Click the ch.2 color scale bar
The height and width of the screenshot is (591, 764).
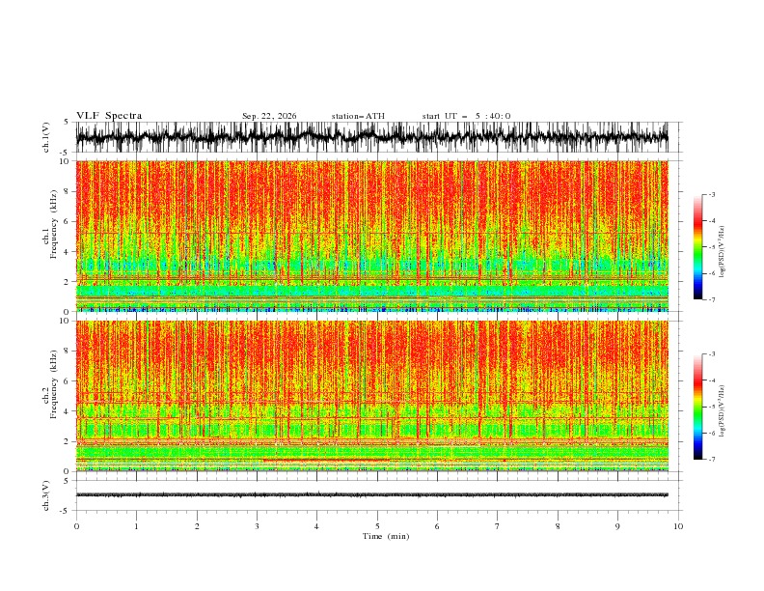click(698, 407)
